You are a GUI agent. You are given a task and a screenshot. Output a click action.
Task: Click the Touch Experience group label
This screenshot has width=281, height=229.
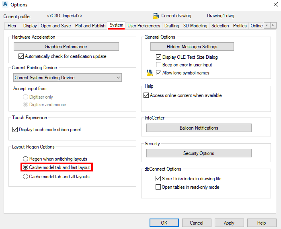click(29, 118)
